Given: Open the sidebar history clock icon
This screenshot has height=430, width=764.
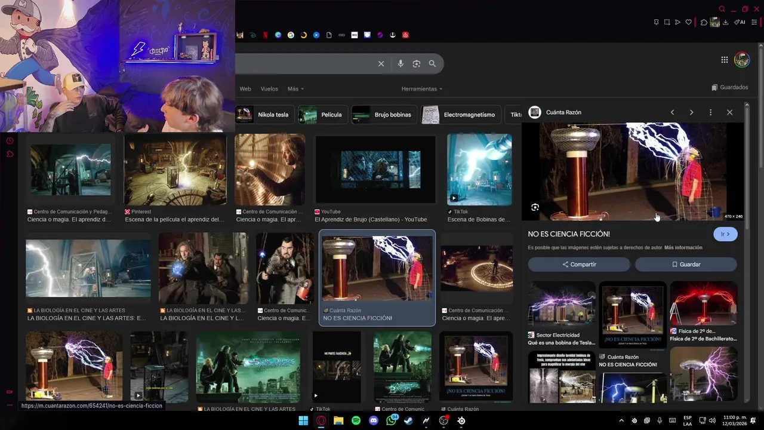Looking at the screenshot, I should 10,141.
